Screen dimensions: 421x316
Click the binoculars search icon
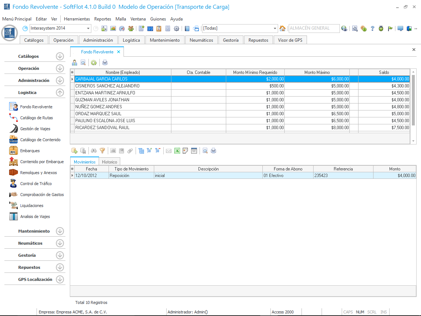coord(94,150)
